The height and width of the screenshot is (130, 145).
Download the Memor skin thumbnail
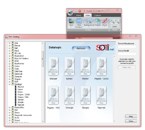click(85, 66)
